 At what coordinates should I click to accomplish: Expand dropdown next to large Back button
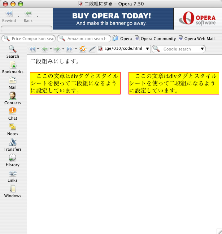point(37,16)
